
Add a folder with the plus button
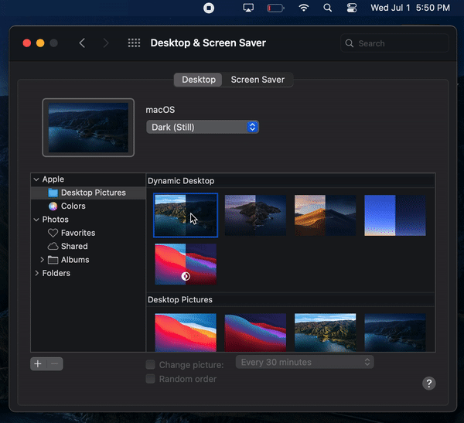click(38, 364)
